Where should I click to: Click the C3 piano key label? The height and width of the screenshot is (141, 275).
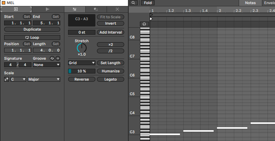click(x=132, y=132)
